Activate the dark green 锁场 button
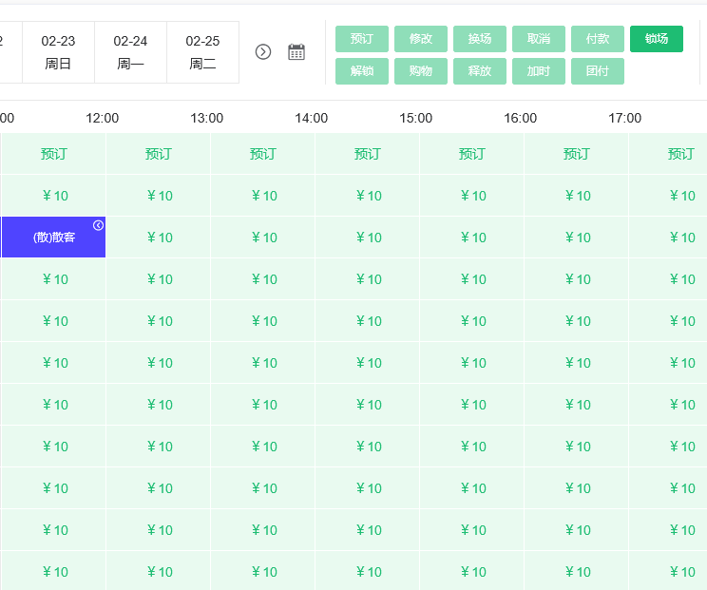The height and width of the screenshot is (590, 707). pyautogui.click(x=657, y=39)
